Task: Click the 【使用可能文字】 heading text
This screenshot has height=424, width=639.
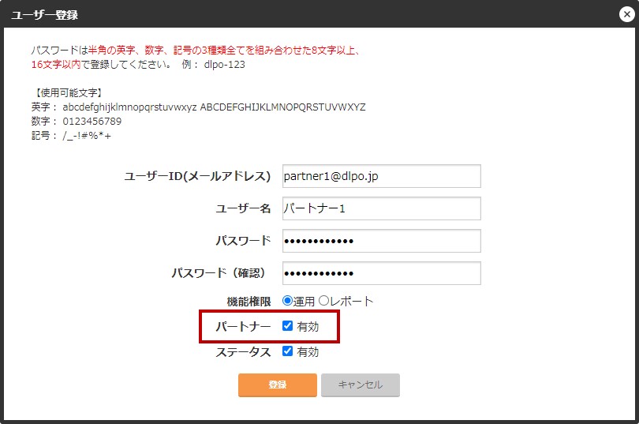Action: [67, 93]
